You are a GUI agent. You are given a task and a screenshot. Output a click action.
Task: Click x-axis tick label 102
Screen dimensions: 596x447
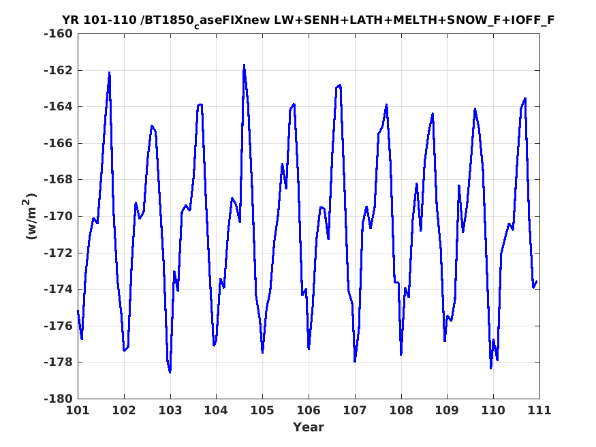coord(124,410)
